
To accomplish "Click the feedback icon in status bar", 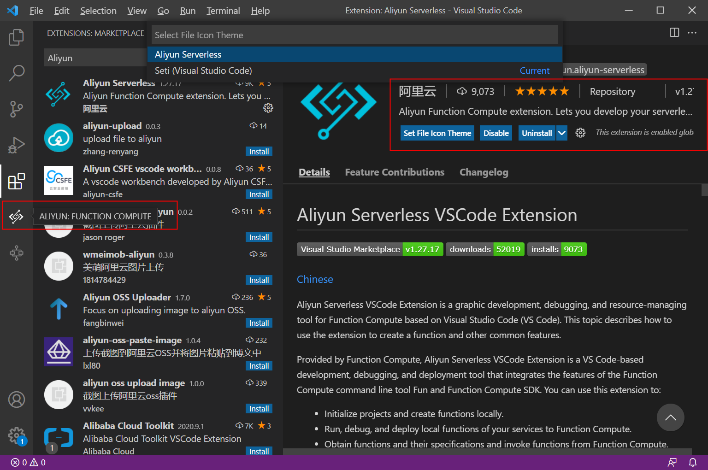I will coord(673,462).
